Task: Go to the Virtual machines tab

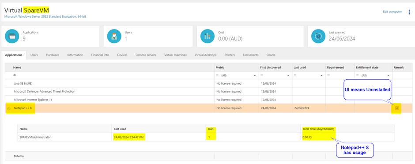Action: click(175, 55)
